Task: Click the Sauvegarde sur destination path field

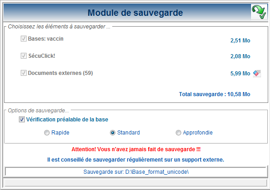Action: tap(136, 172)
